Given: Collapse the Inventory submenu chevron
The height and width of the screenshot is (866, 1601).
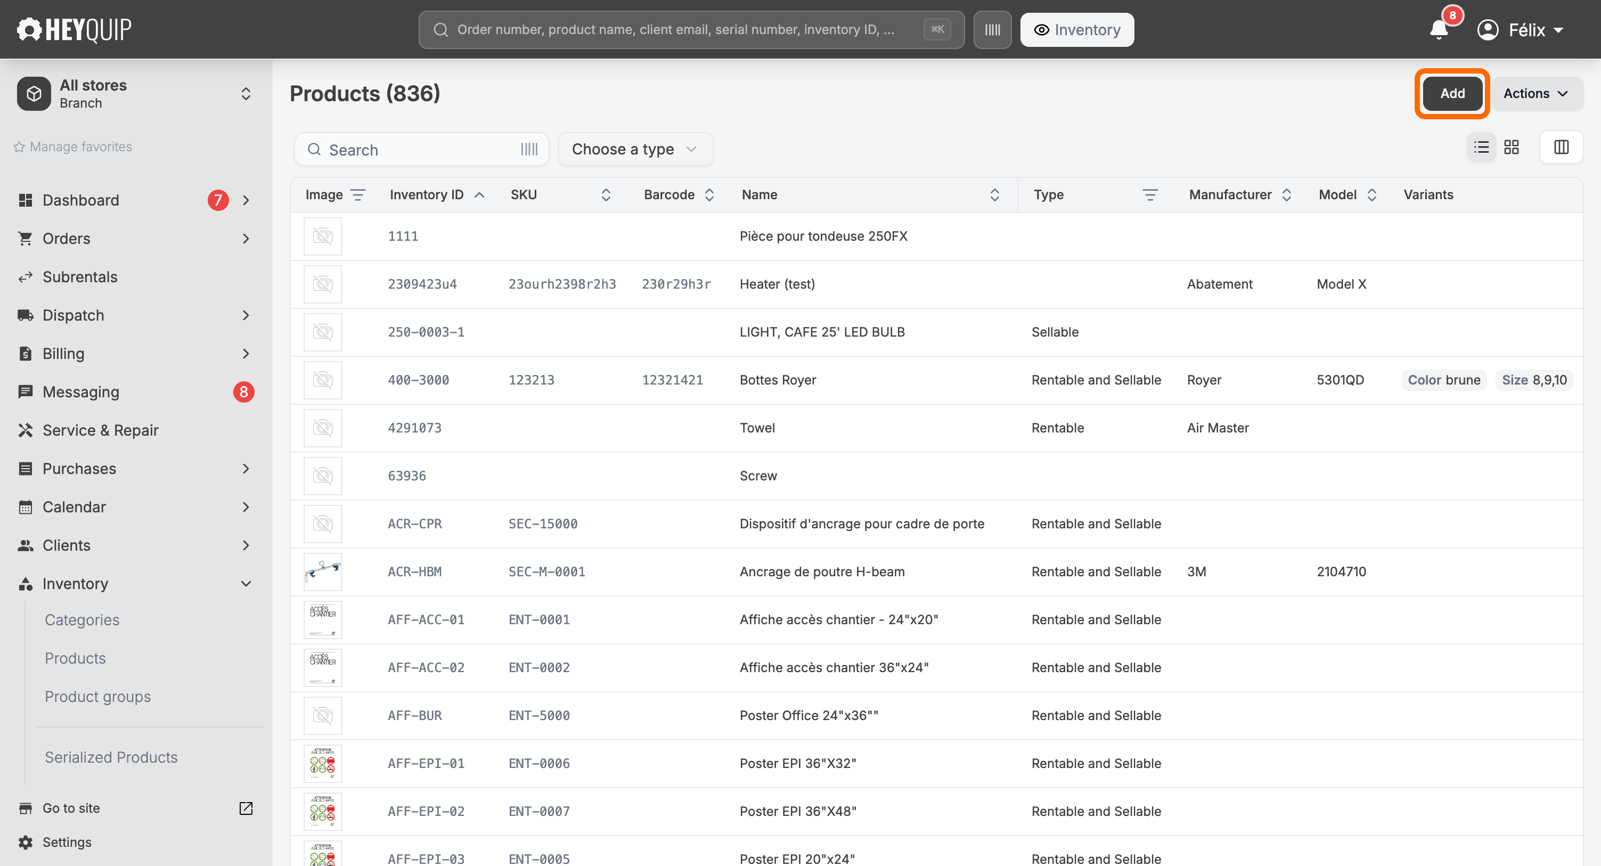Looking at the screenshot, I should [246, 584].
